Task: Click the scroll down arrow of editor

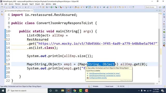Action: tap(159, 82)
